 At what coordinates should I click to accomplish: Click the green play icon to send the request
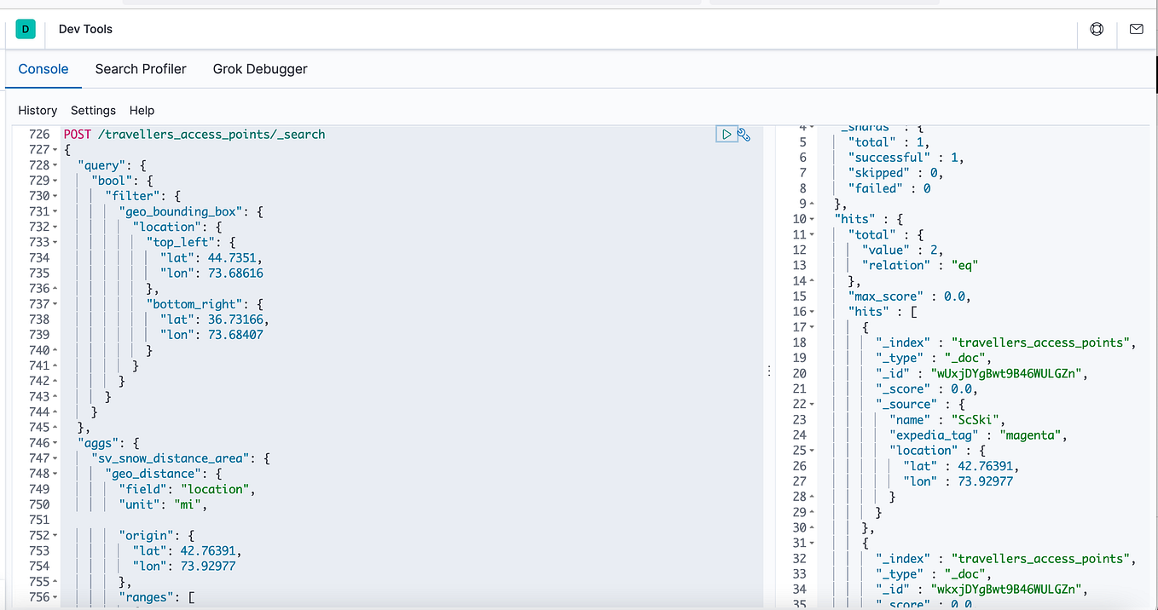pos(727,134)
